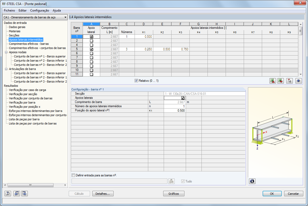Viewport: 308px width, 206px height.
Task: Select Lista de peças por conjunto de barras
Action: click(x=33, y=124)
